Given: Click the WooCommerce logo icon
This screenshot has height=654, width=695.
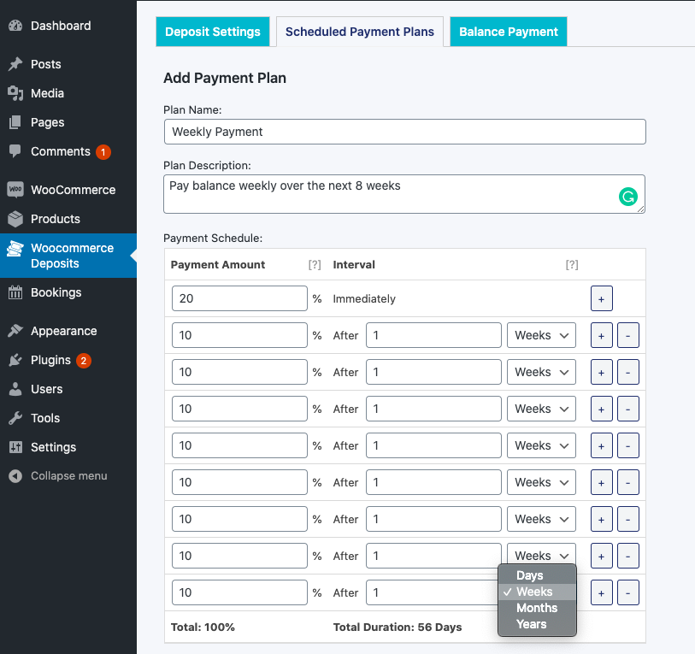Looking at the screenshot, I should click(x=15, y=189).
